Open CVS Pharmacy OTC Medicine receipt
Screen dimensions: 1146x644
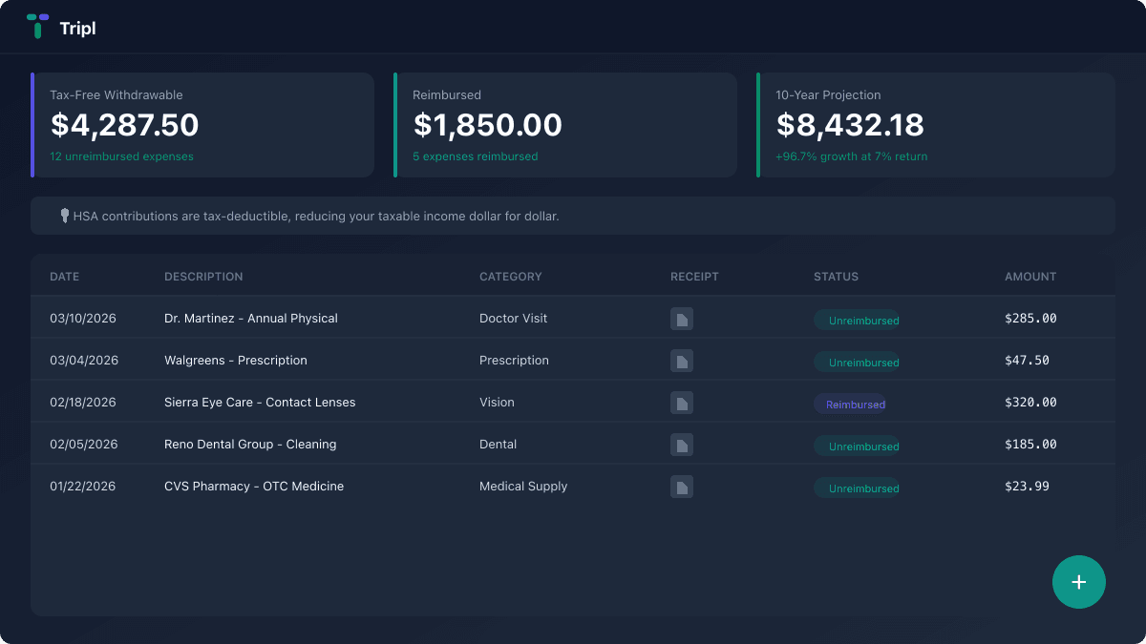(x=682, y=487)
